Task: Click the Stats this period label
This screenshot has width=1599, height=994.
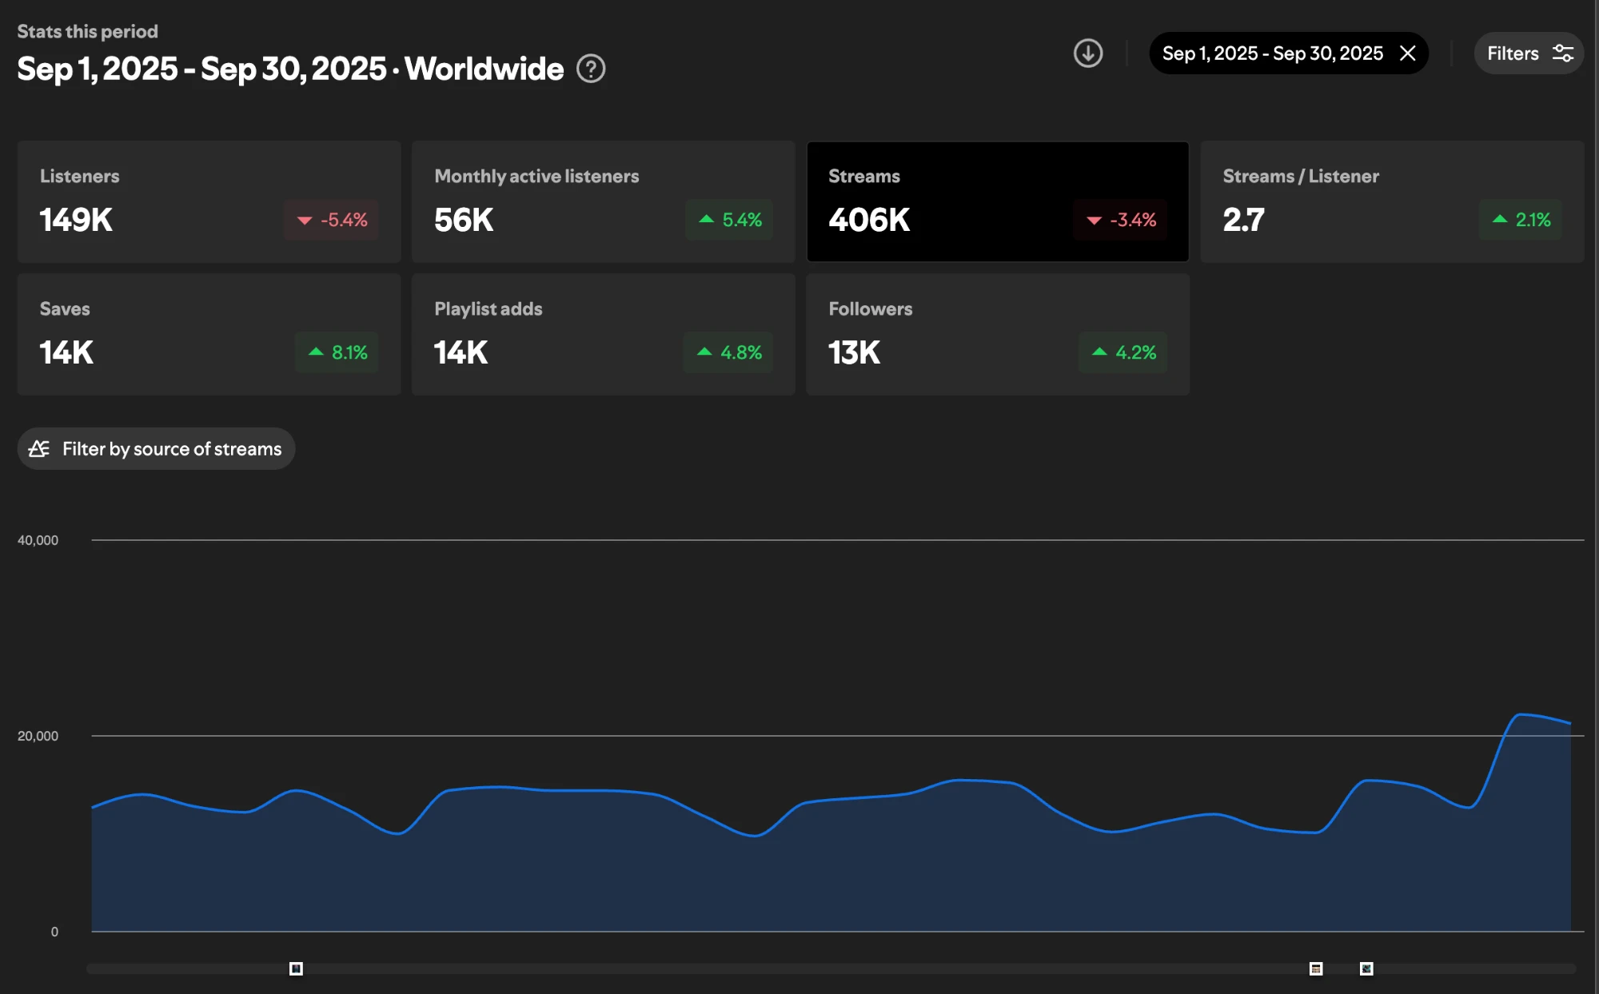Action: point(88,31)
